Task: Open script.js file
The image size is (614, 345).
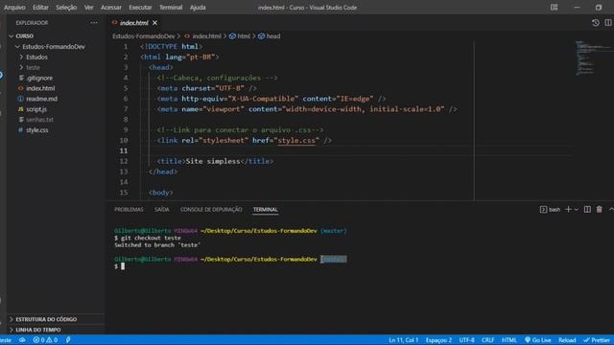Action: coord(36,109)
